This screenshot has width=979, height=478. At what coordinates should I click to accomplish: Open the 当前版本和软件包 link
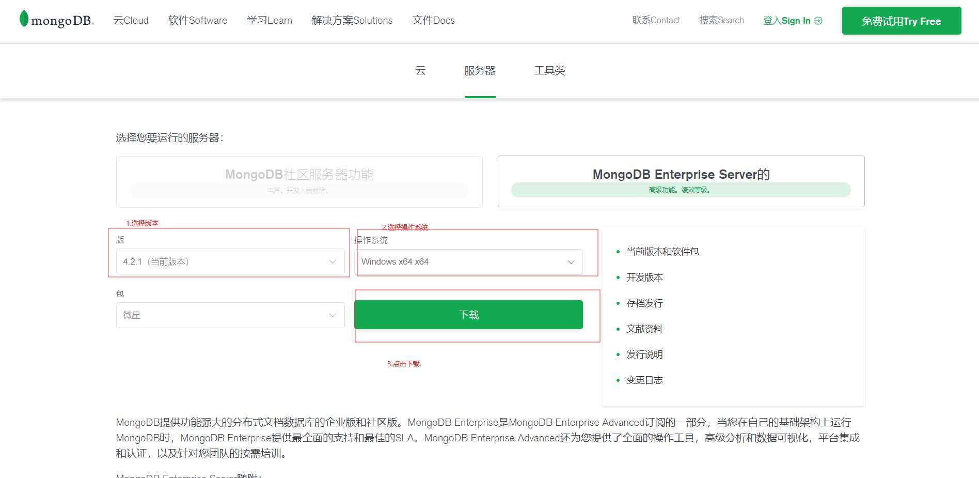pyautogui.click(x=662, y=252)
